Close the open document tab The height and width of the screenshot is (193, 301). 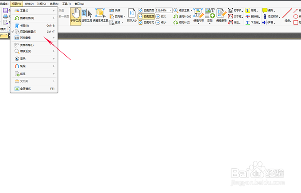click(6, 35)
